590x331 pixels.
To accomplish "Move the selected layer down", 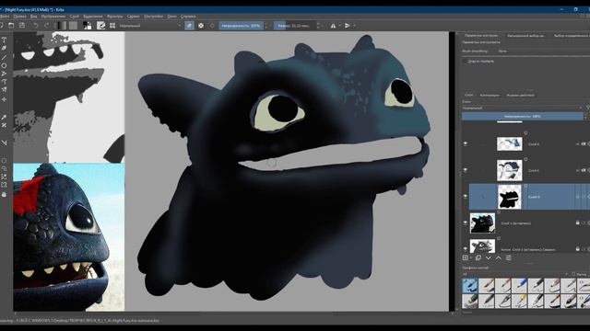I will click(x=489, y=257).
